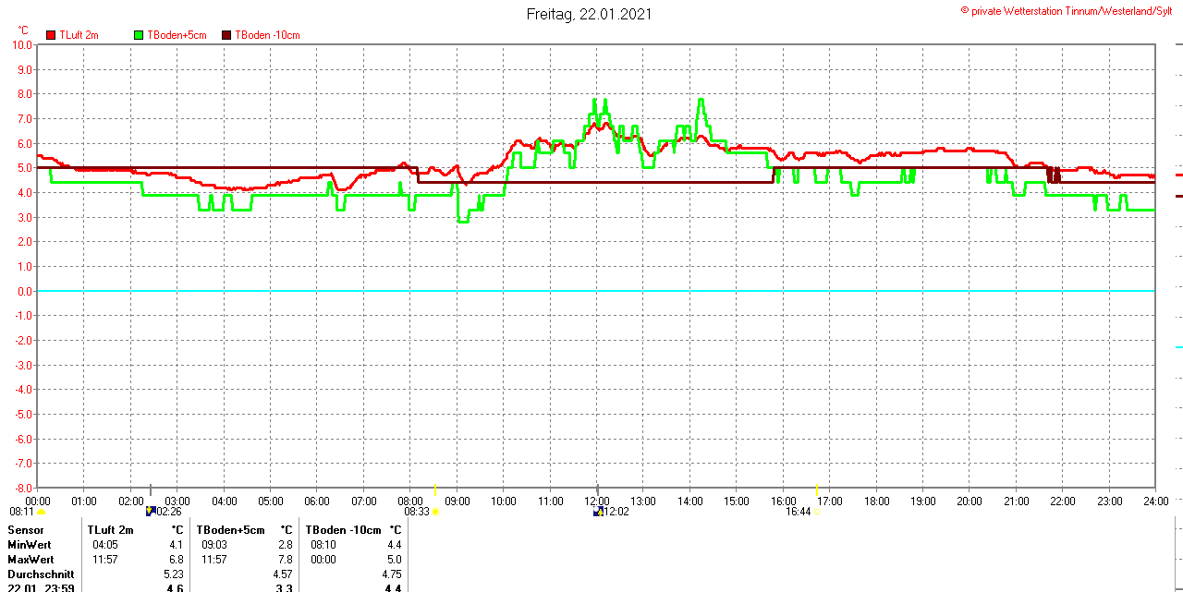
Task: Click the yellow dawn icon beside 08:11
Action: [x=41, y=512]
